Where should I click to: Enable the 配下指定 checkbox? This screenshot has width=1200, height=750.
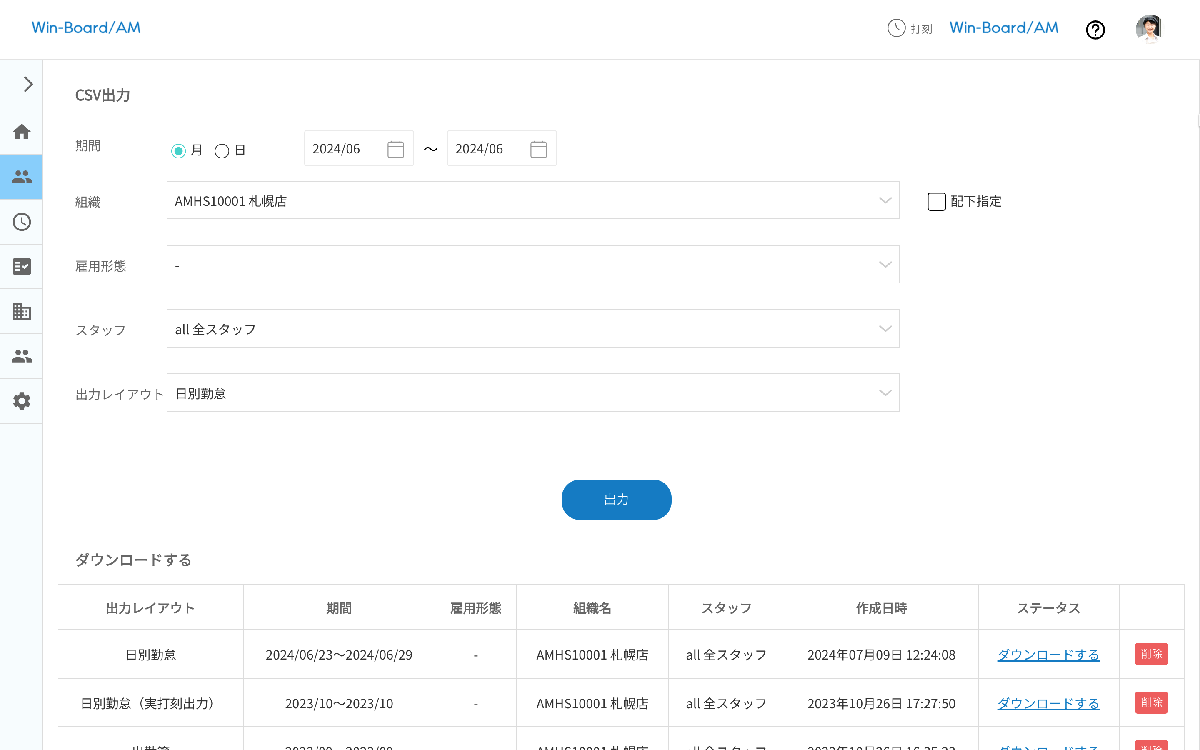tap(936, 201)
